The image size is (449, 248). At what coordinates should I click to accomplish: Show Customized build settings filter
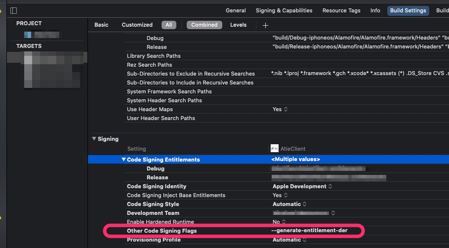[137, 25]
